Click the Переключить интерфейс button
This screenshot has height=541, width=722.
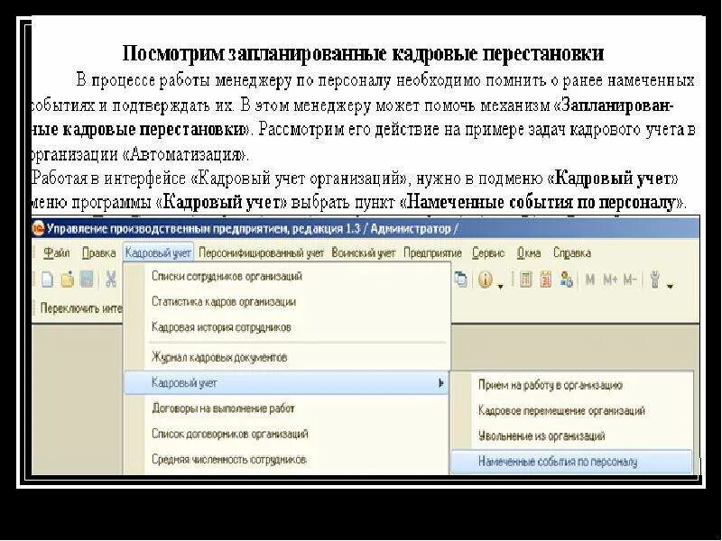[81, 307]
